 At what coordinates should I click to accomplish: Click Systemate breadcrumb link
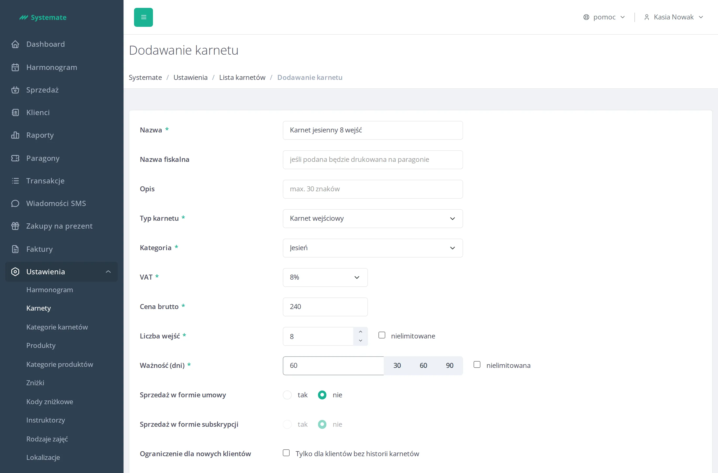(145, 78)
